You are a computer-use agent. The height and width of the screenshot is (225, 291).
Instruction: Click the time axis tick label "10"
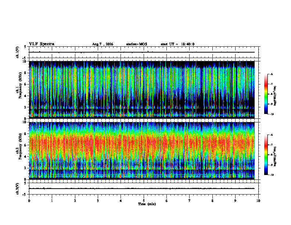258,201
